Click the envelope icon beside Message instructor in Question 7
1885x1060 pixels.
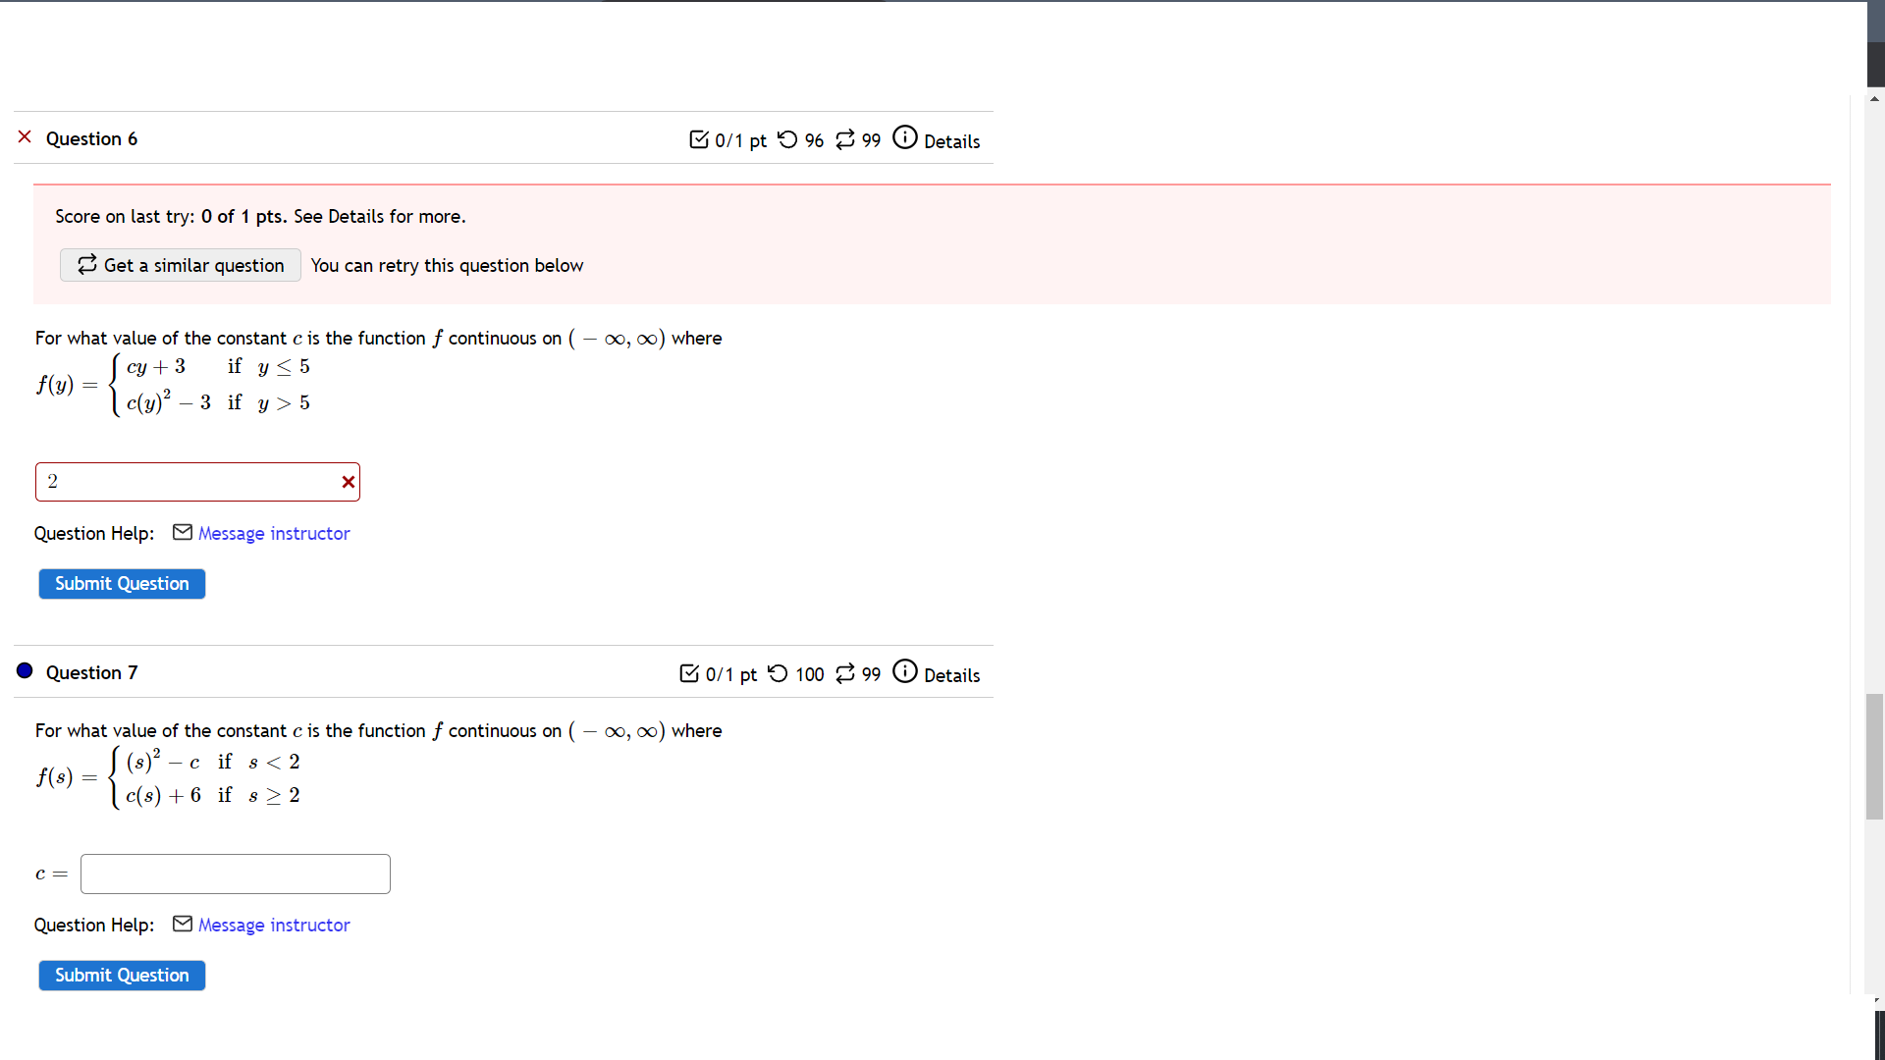[182, 924]
